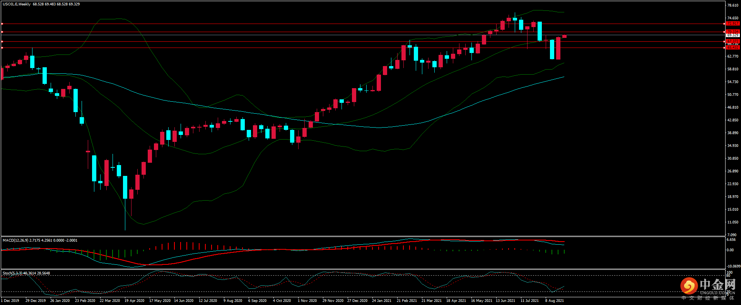Click the Stoch(5,3,3) indicator label

[x=12, y=273]
